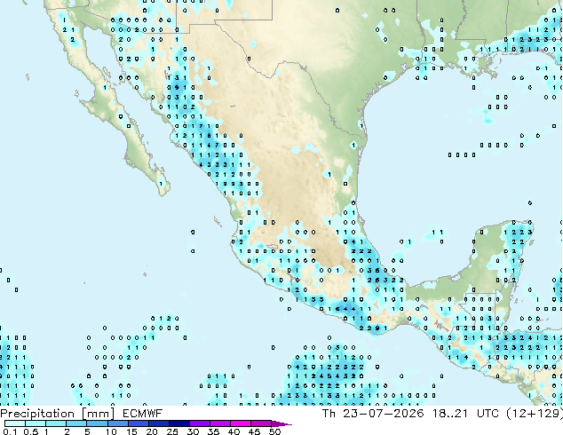
Task: Click the "15" legend scale value
Action: [x=131, y=431]
